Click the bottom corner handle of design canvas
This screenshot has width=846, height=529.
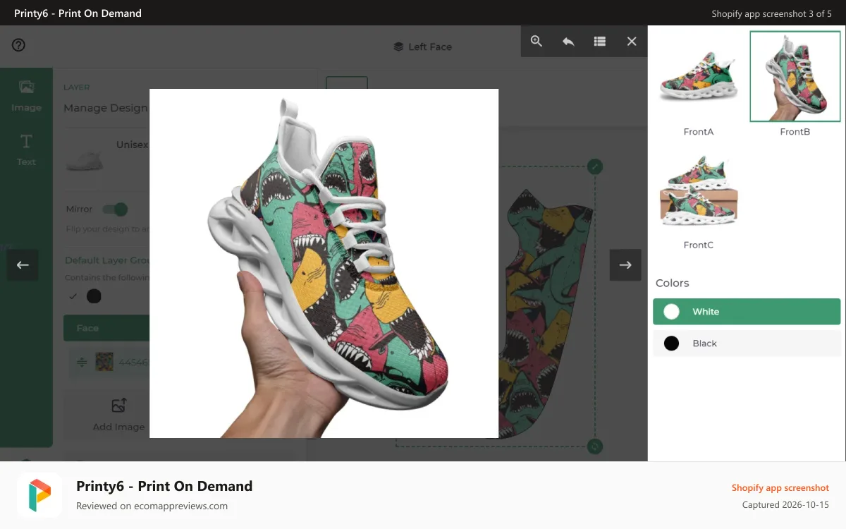[x=595, y=446]
